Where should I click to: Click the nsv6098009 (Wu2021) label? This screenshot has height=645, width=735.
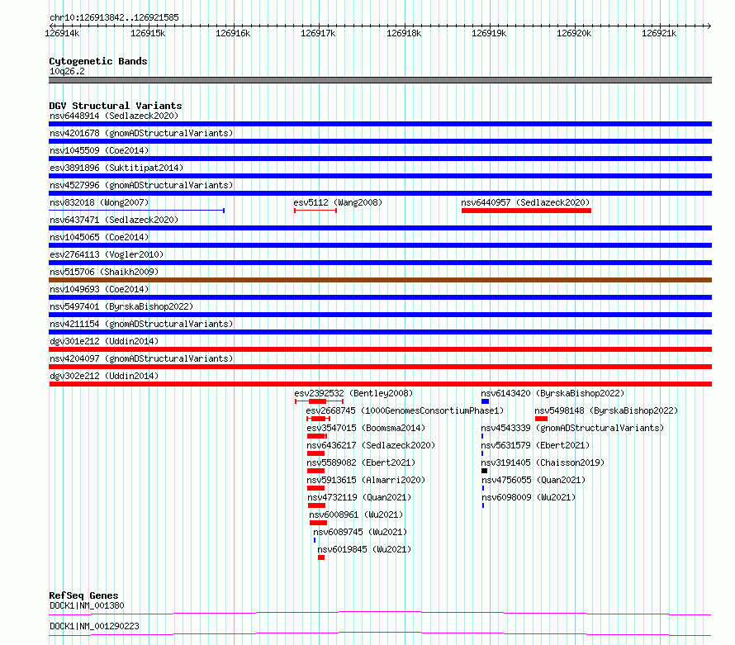coord(529,497)
